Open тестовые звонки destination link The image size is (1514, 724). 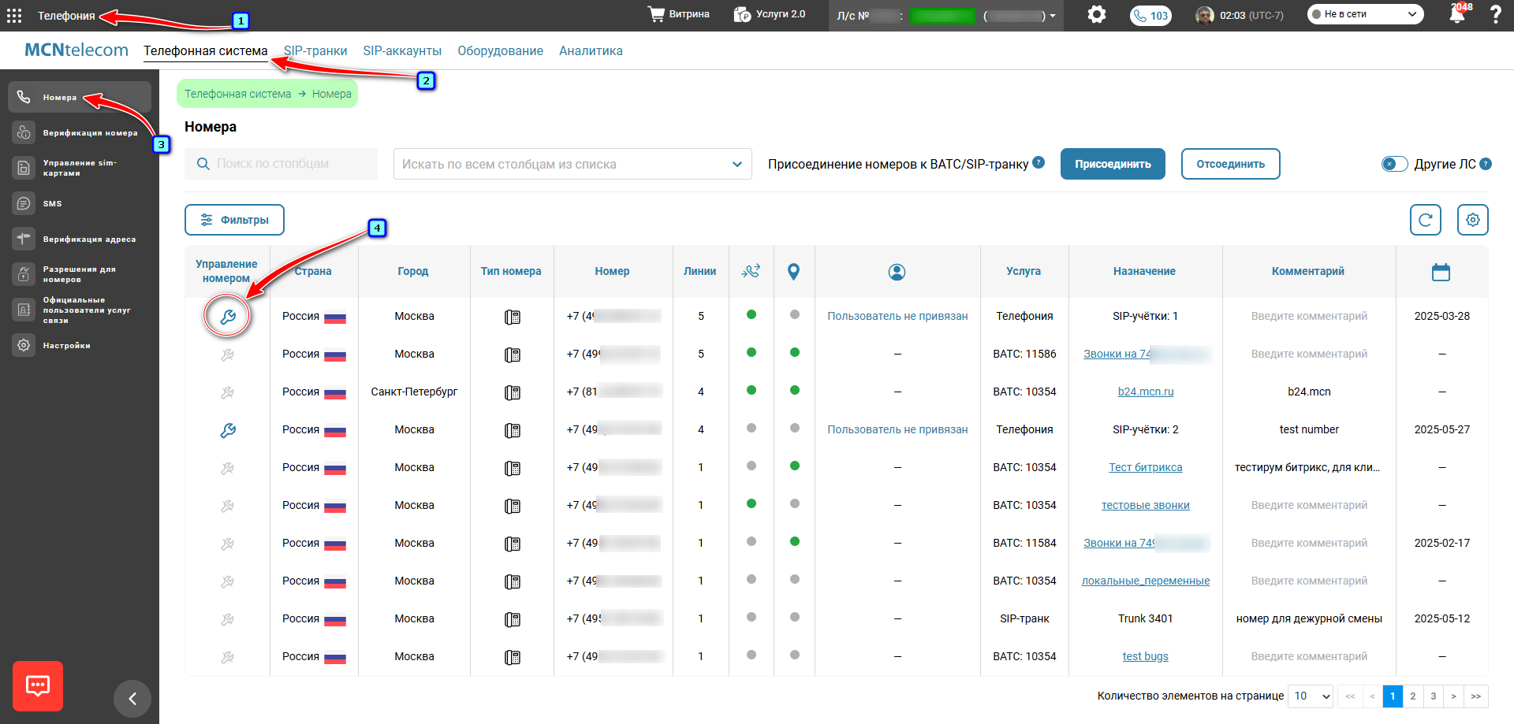[x=1145, y=505]
